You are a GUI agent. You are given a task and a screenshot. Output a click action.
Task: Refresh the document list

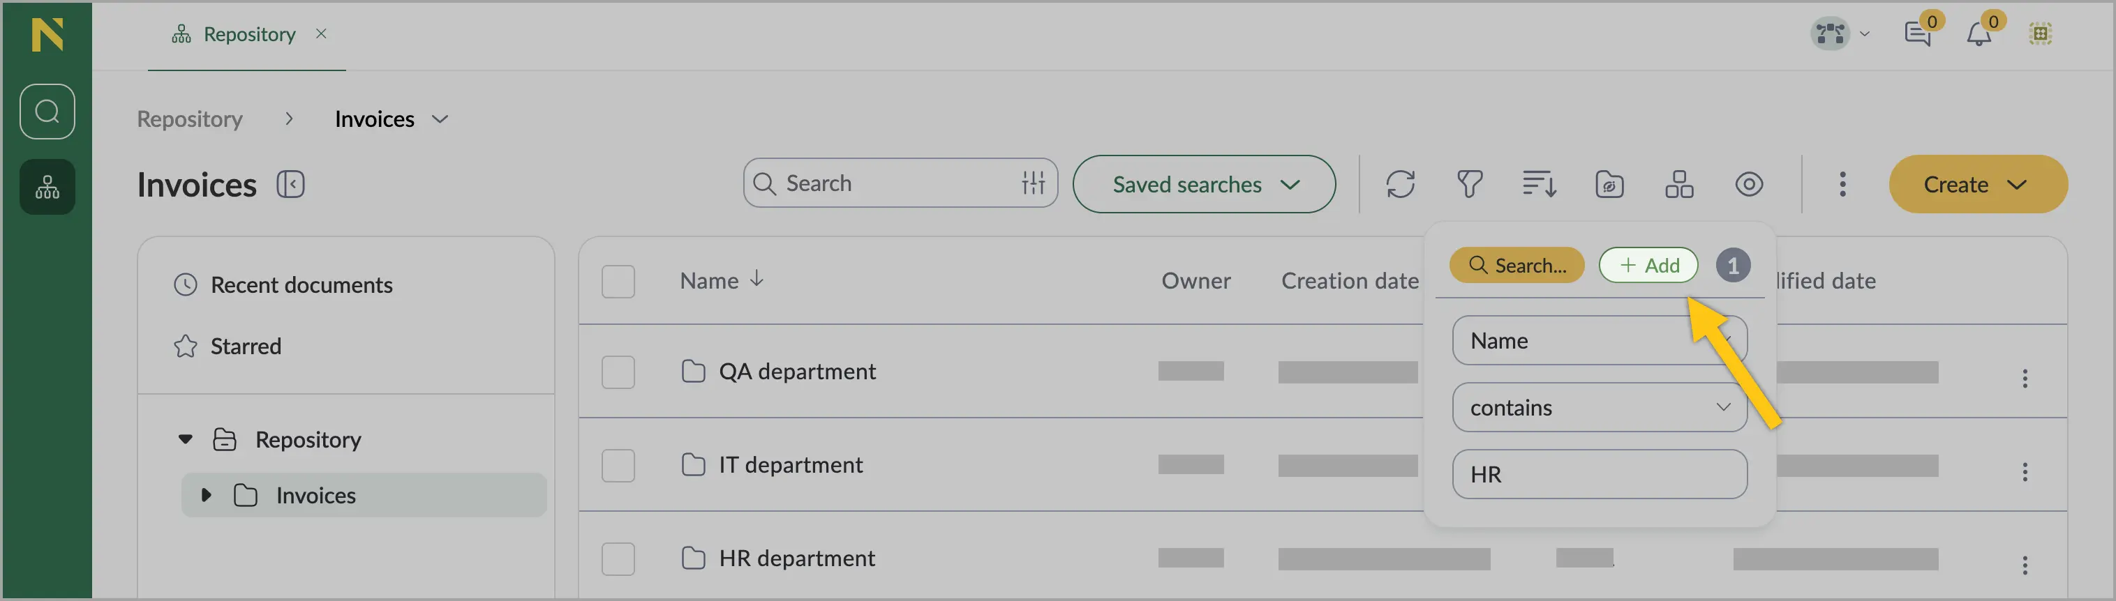point(1401,184)
